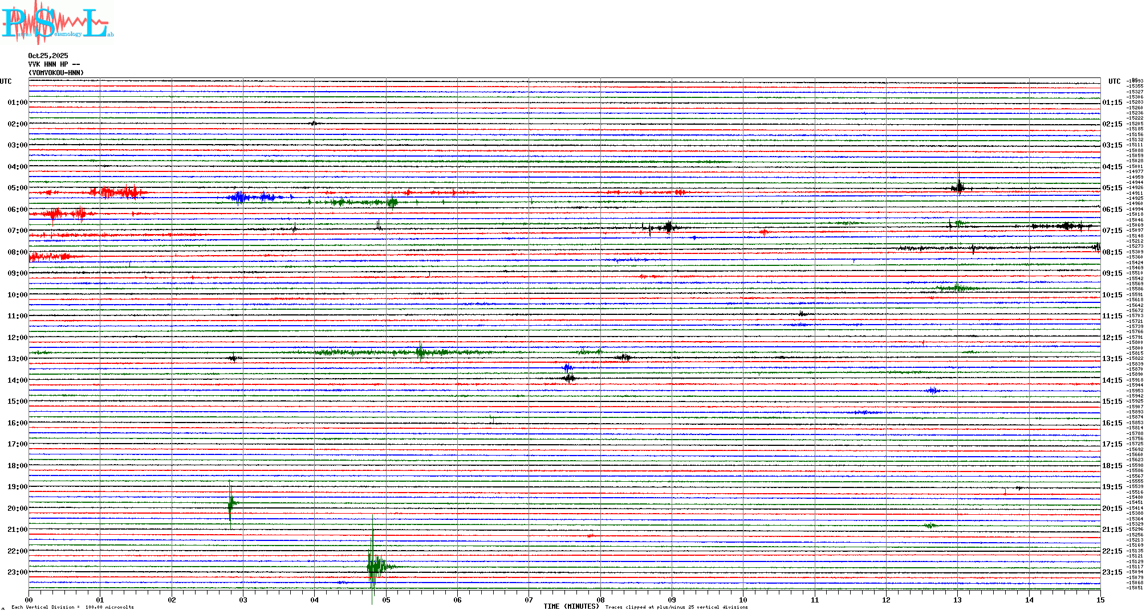
Task: Click the right UTC axis label
Action: [x=1114, y=81]
